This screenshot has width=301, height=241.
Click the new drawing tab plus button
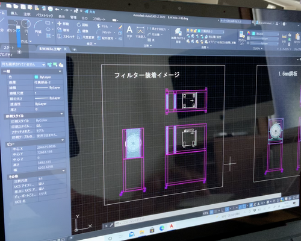point(74,49)
